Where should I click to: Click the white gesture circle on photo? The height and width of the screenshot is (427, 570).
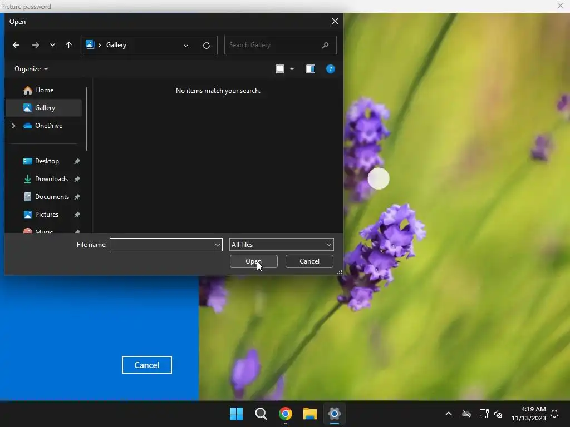tap(379, 178)
